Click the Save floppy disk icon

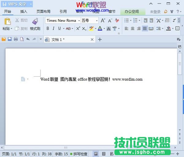click(10, 39)
